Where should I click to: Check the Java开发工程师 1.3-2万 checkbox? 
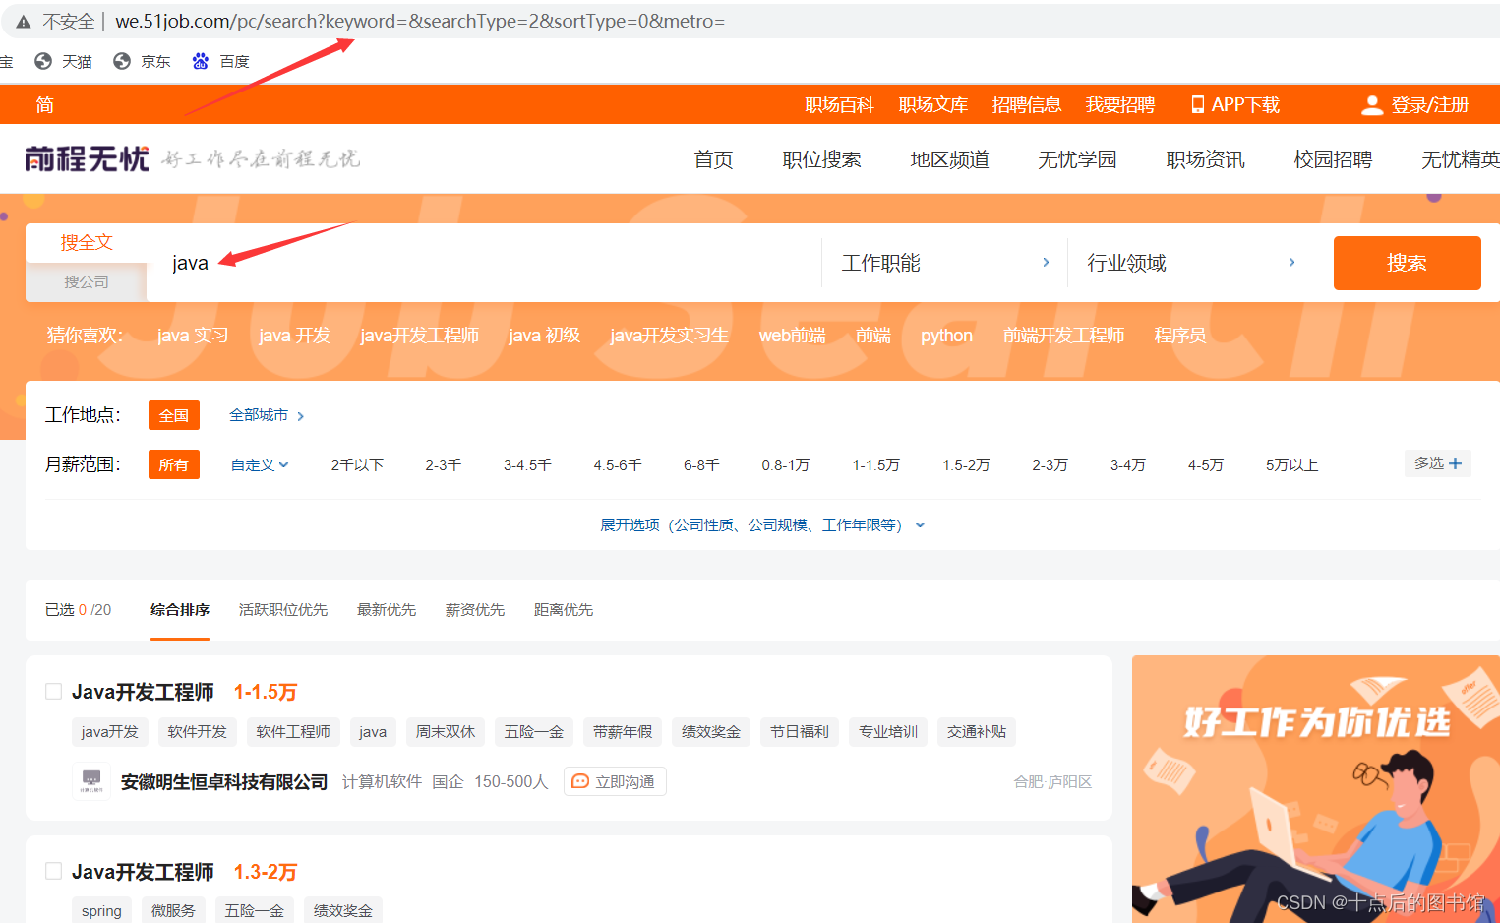tap(54, 871)
